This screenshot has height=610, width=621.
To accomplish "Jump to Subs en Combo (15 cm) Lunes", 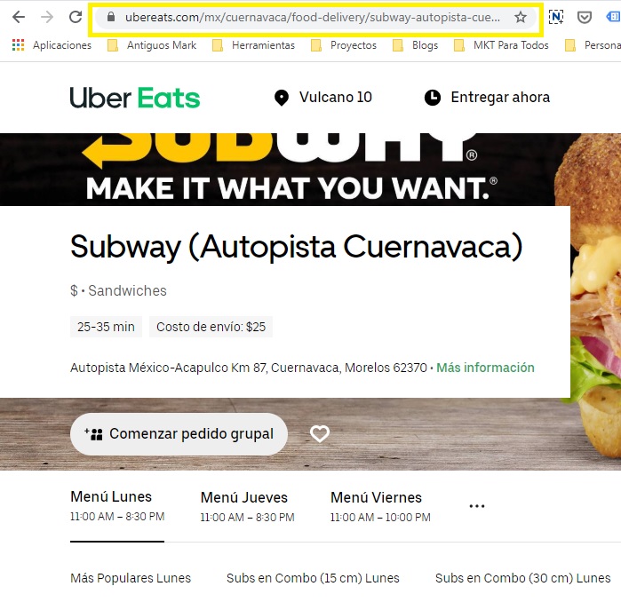I will [313, 578].
